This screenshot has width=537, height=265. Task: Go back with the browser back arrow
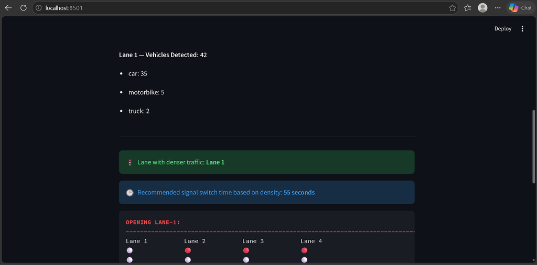(x=8, y=8)
